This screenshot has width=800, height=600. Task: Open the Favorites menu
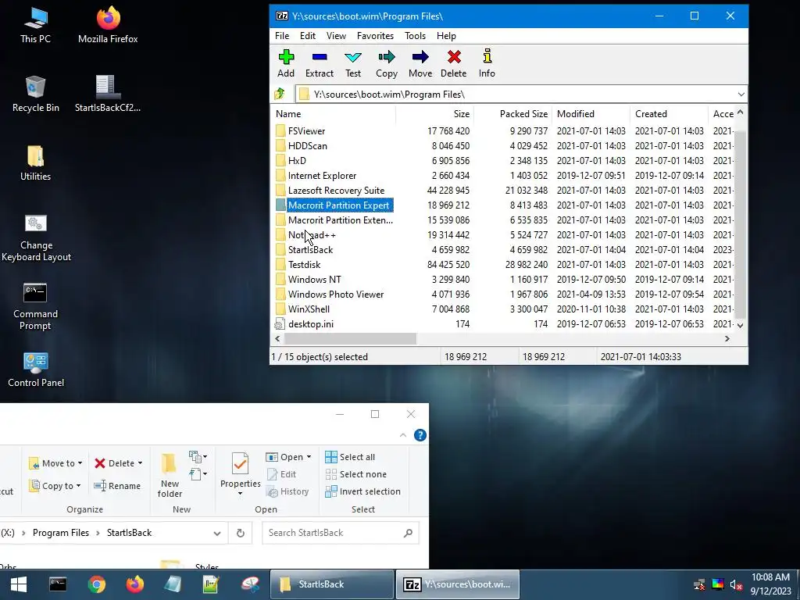tap(375, 36)
